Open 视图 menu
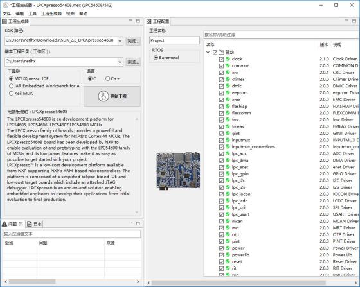Image resolution: width=360 pixels, height=287 pixels. (70, 13)
